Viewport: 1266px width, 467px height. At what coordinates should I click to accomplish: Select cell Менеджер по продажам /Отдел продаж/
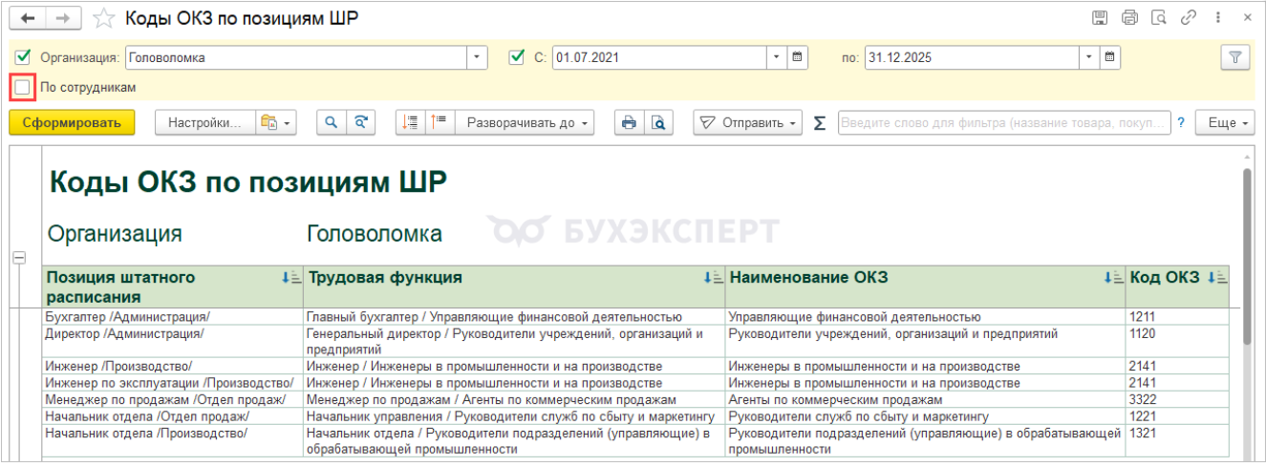(x=173, y=399)
